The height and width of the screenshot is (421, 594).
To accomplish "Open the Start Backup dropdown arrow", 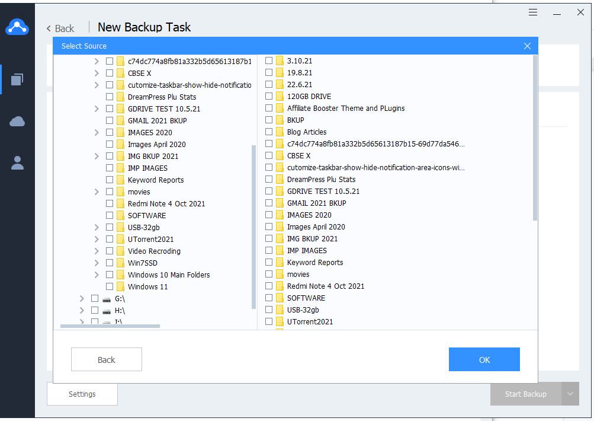I will coord(570,394).
